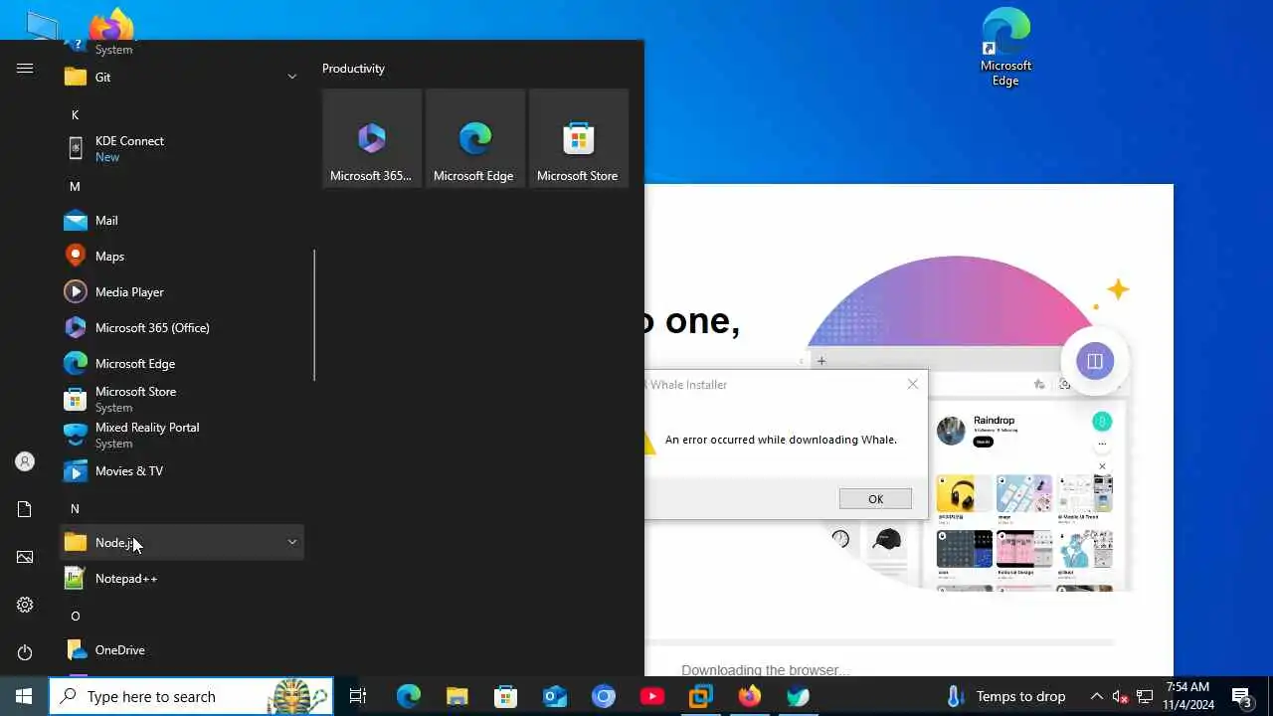The width and height of the screenshot is (1273, 716).
Task: Open Settings gear in the Start sidebar
Action: point(25,605)
